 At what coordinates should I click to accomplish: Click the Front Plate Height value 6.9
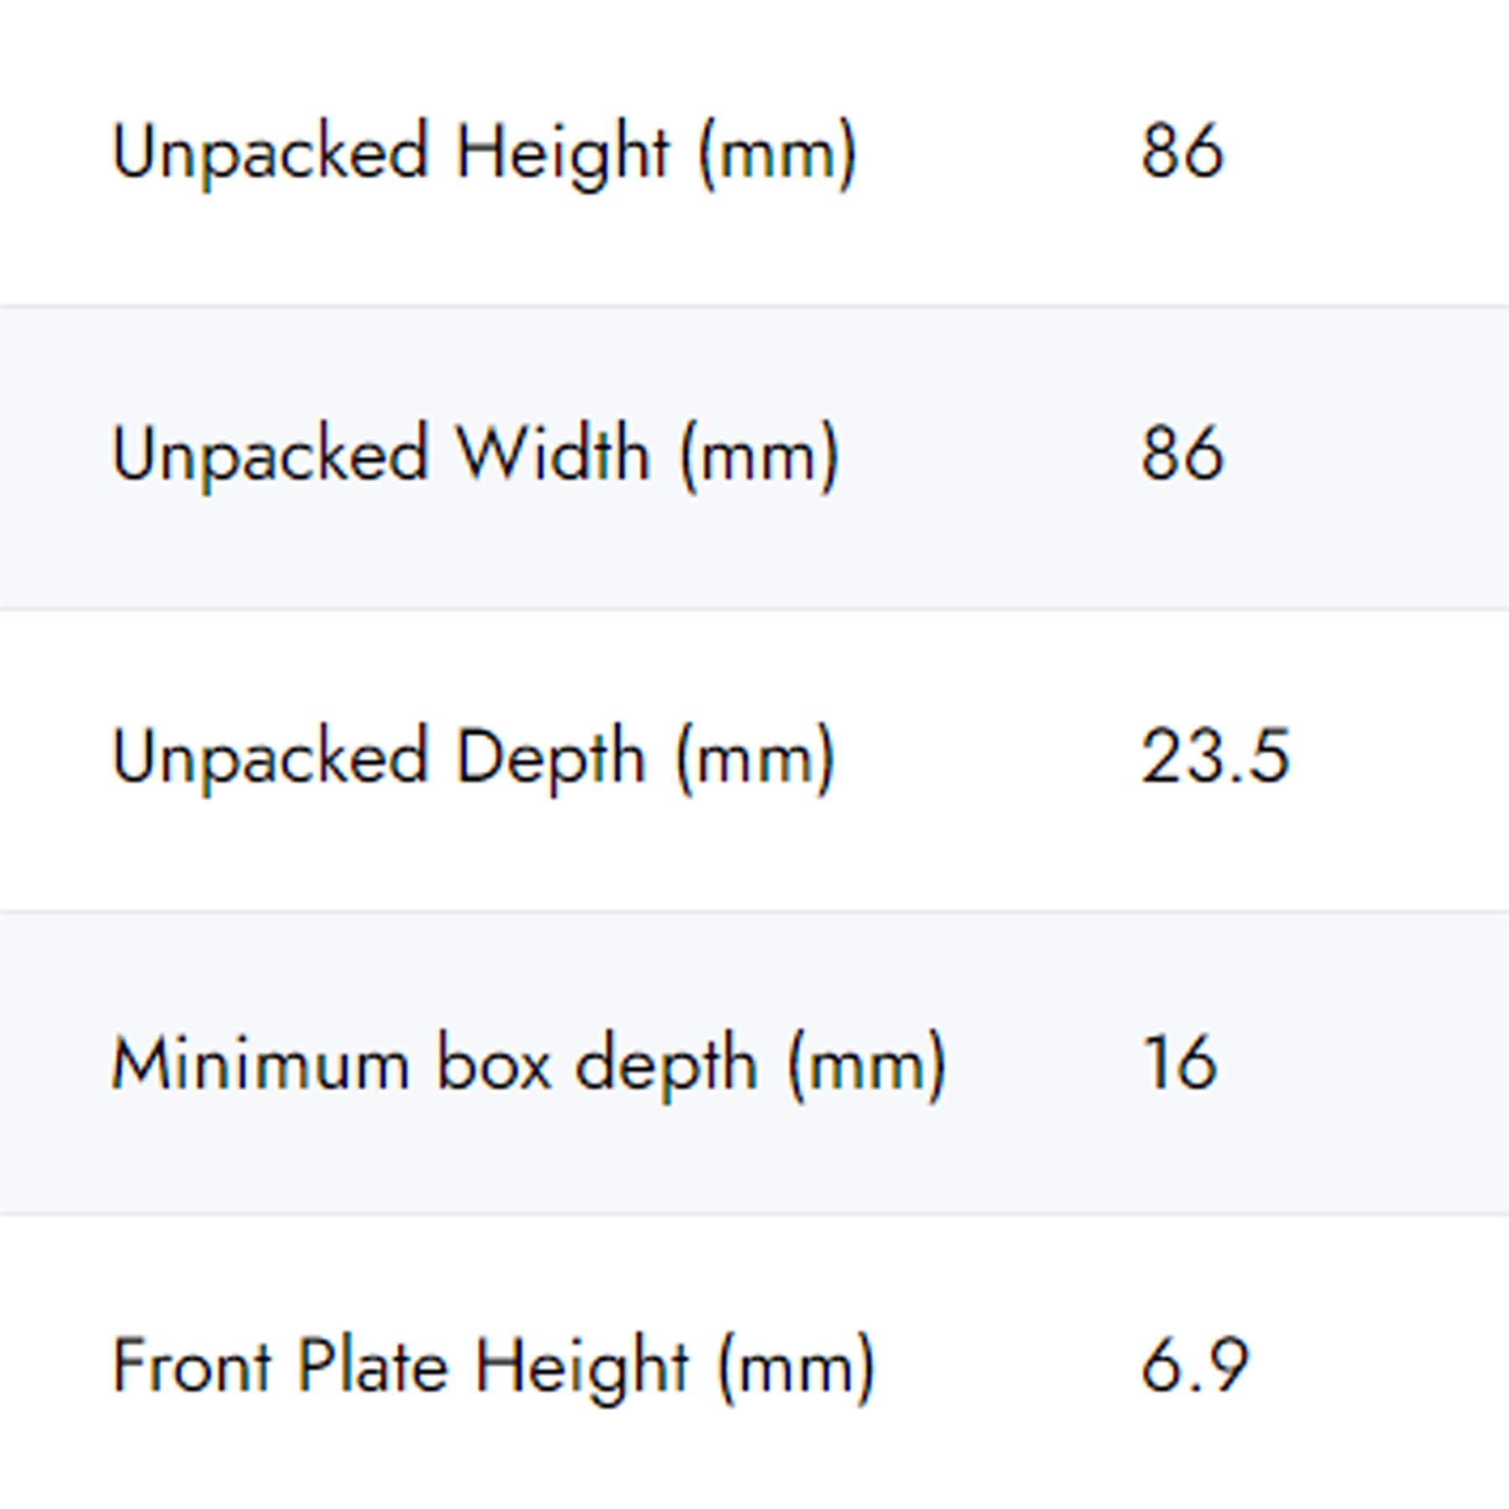coord(1195,1366)
